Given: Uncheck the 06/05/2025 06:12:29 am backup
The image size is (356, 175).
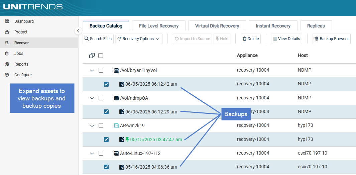Looking at the screenshot, I should (x=106, y=112).
